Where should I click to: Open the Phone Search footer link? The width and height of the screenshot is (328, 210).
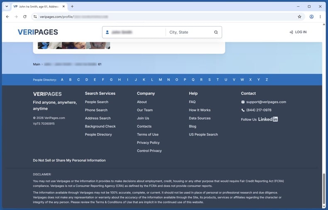click(x=96, y=110)
